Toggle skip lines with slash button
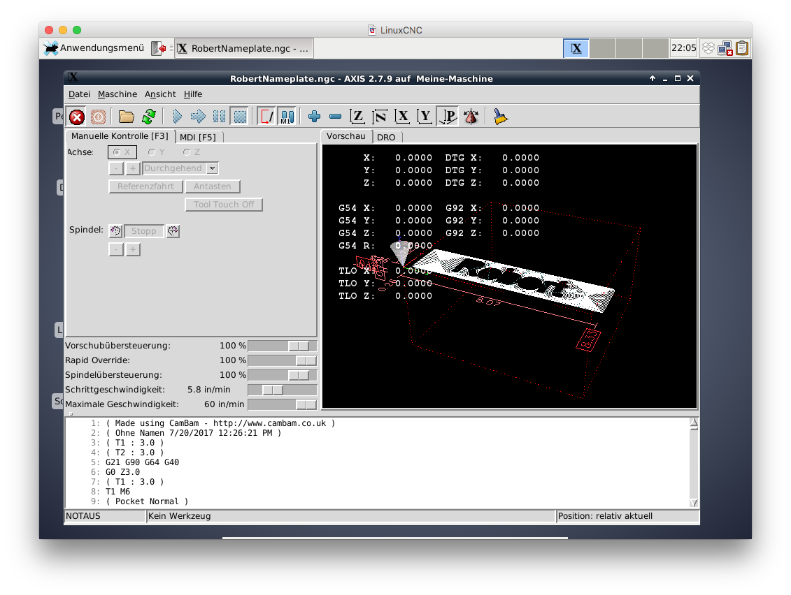This screenshot has height=595, width=791. click(266, 117)
